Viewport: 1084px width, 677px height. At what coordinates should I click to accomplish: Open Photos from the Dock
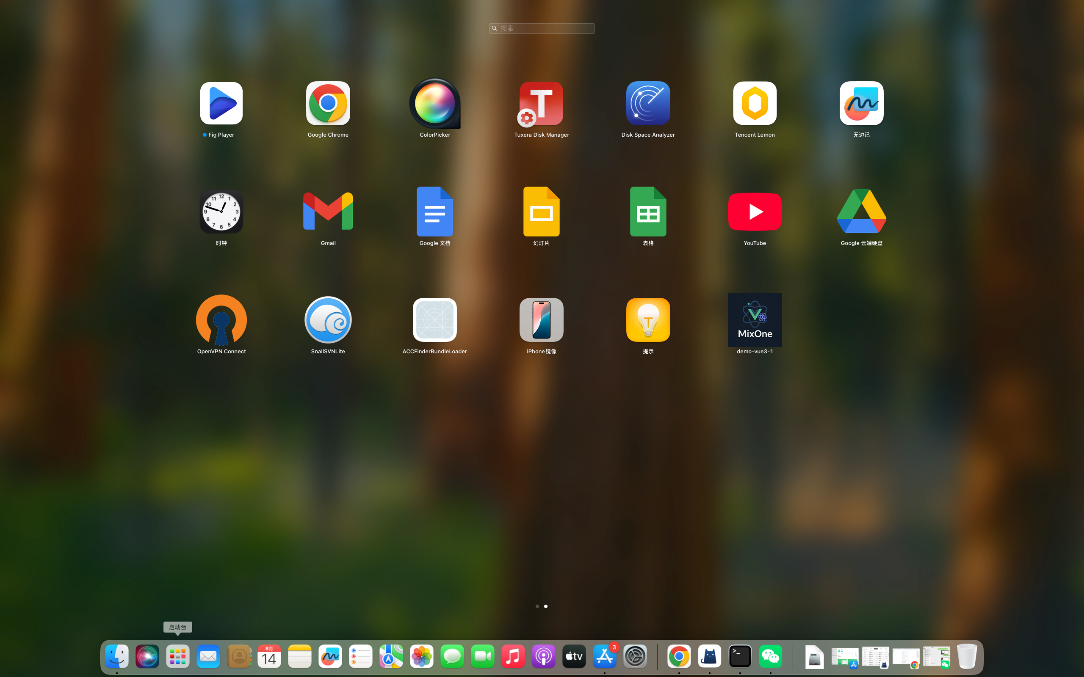pyautogui.click(x=421, y=656)
